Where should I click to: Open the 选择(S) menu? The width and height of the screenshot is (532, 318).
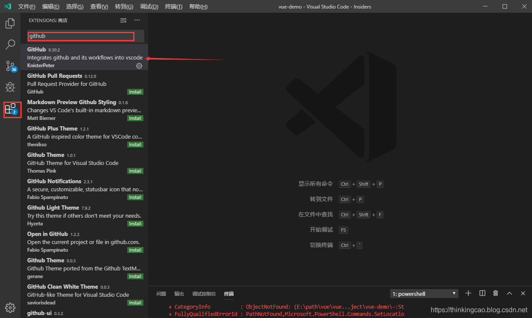[75, 7]
